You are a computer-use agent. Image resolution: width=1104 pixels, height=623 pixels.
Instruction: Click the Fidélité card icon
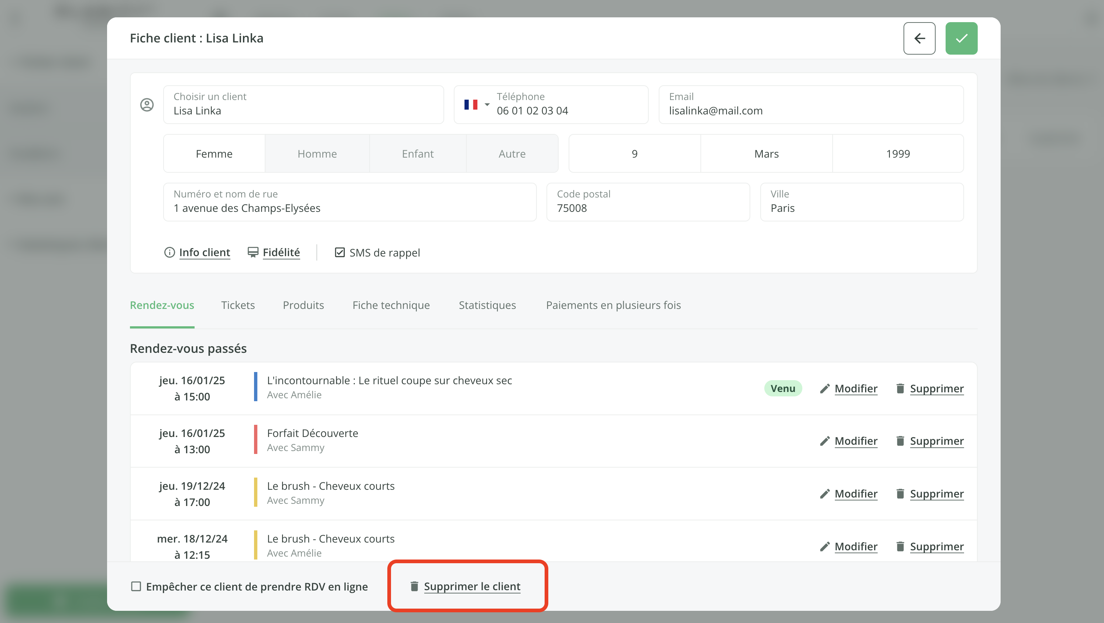pyautogui.click(x=253, y=252)
